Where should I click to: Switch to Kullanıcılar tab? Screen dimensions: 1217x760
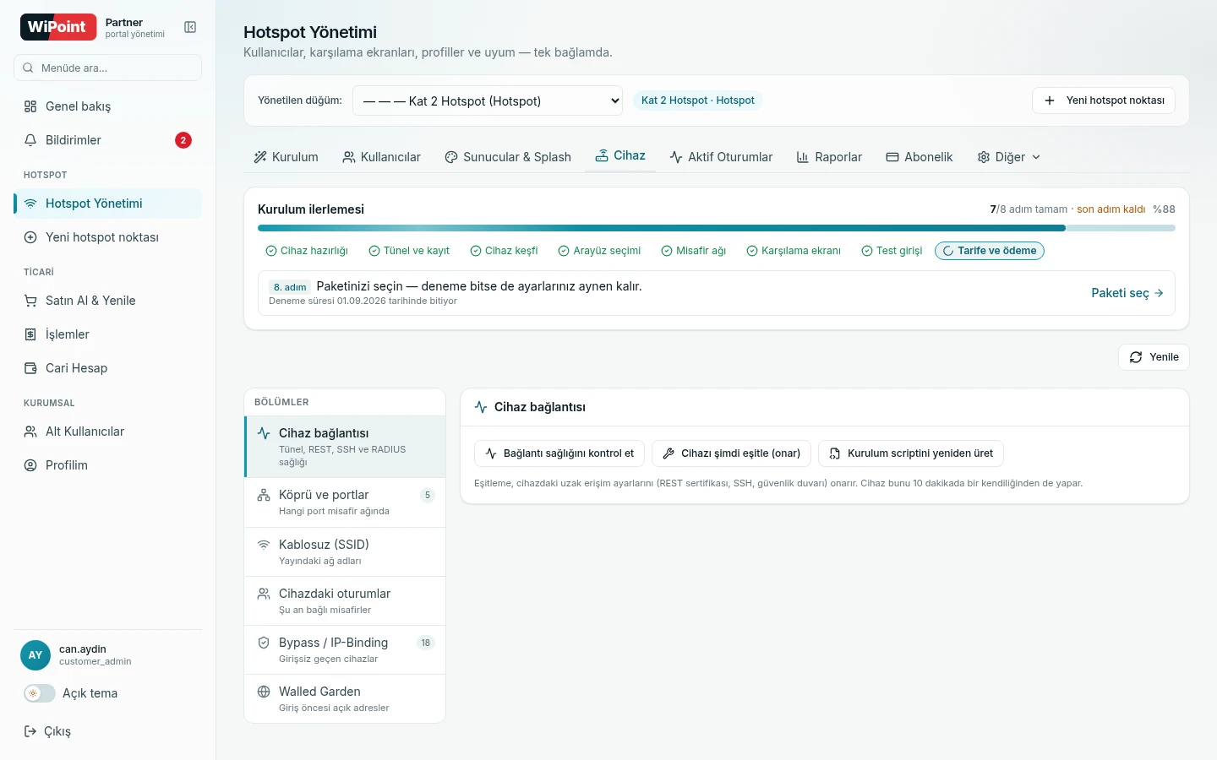pos(382,157)
